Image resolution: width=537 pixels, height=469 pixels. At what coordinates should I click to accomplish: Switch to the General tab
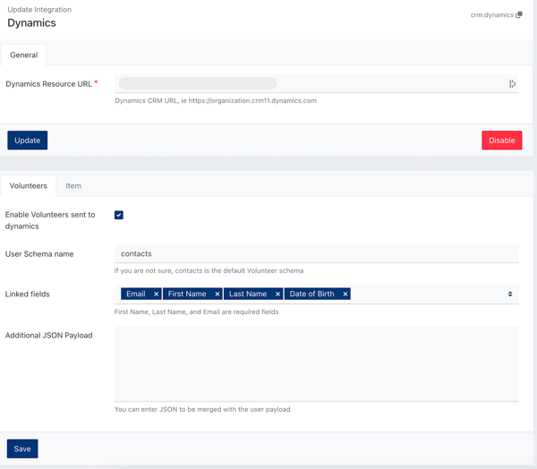pos(24,55)
